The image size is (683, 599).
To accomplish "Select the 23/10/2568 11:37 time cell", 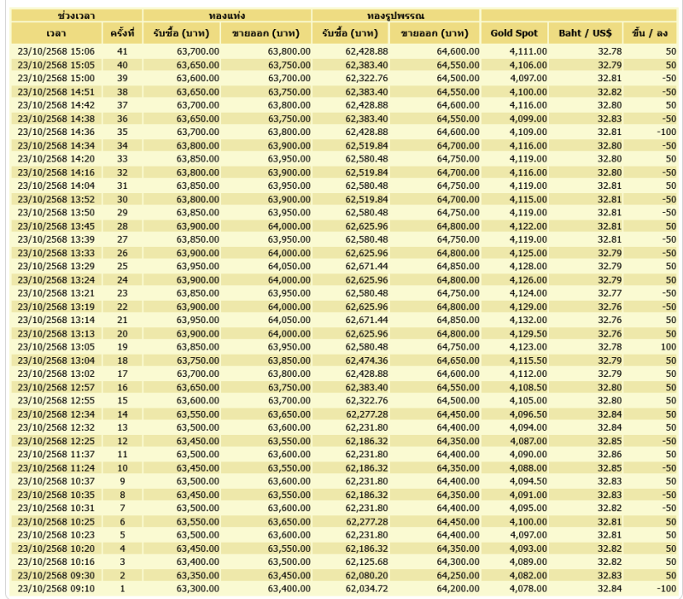I will 56,454.
